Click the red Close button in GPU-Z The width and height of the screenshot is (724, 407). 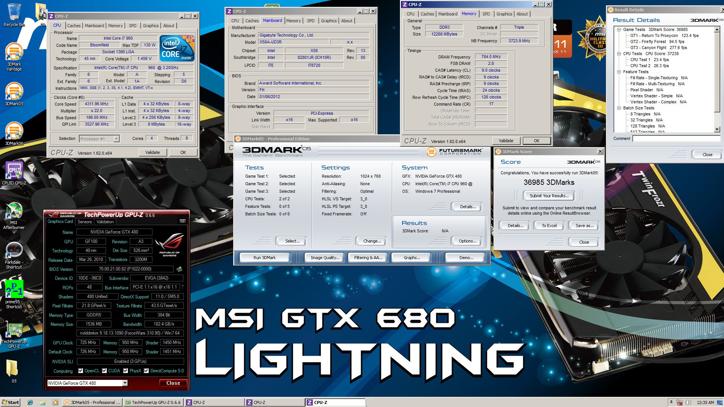coord(173,383)
